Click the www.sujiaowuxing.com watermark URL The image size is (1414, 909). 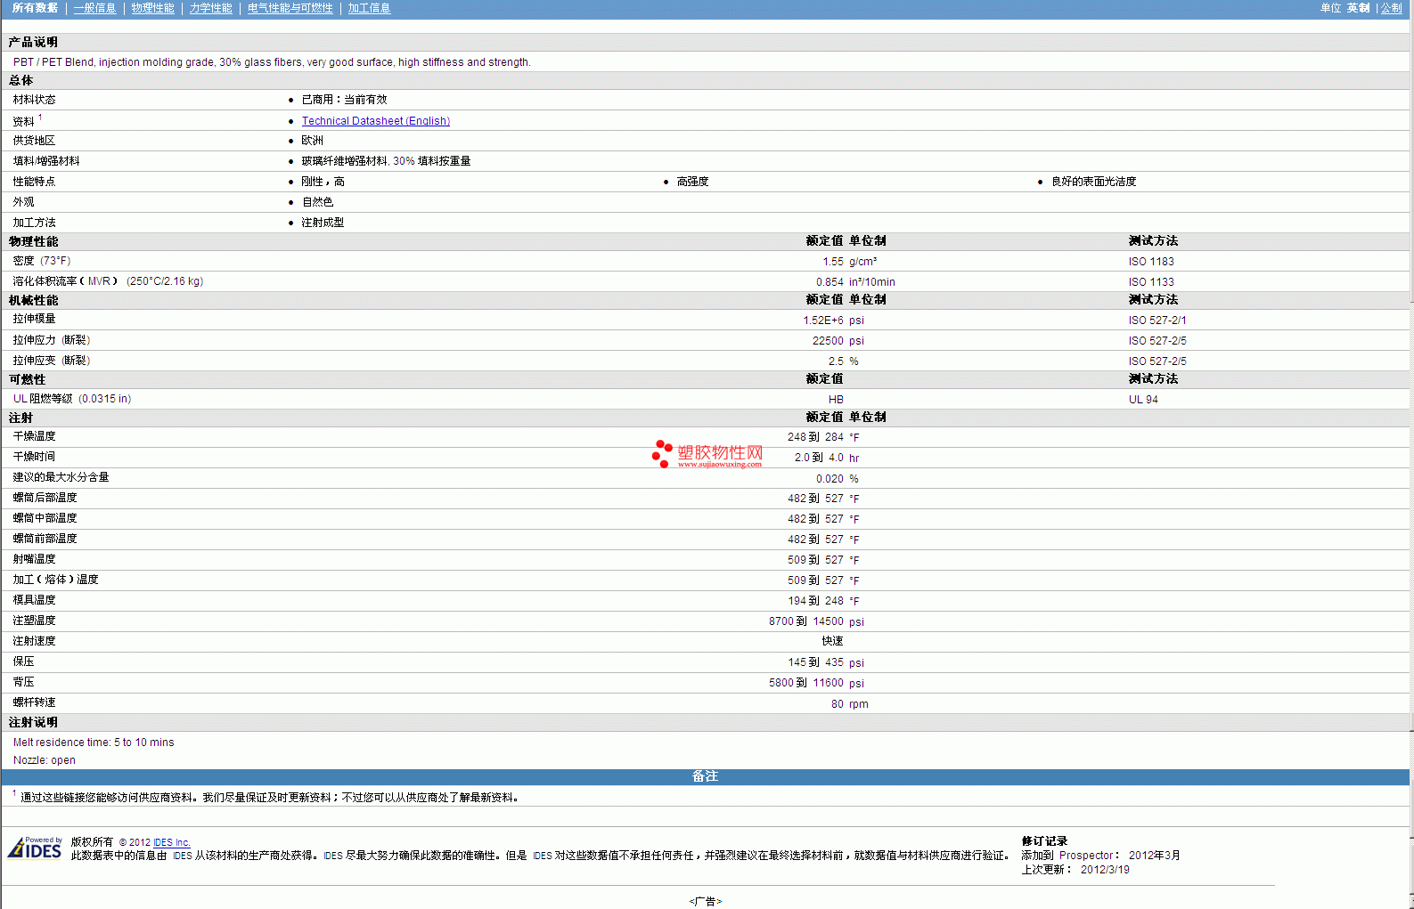click(719, 464)
